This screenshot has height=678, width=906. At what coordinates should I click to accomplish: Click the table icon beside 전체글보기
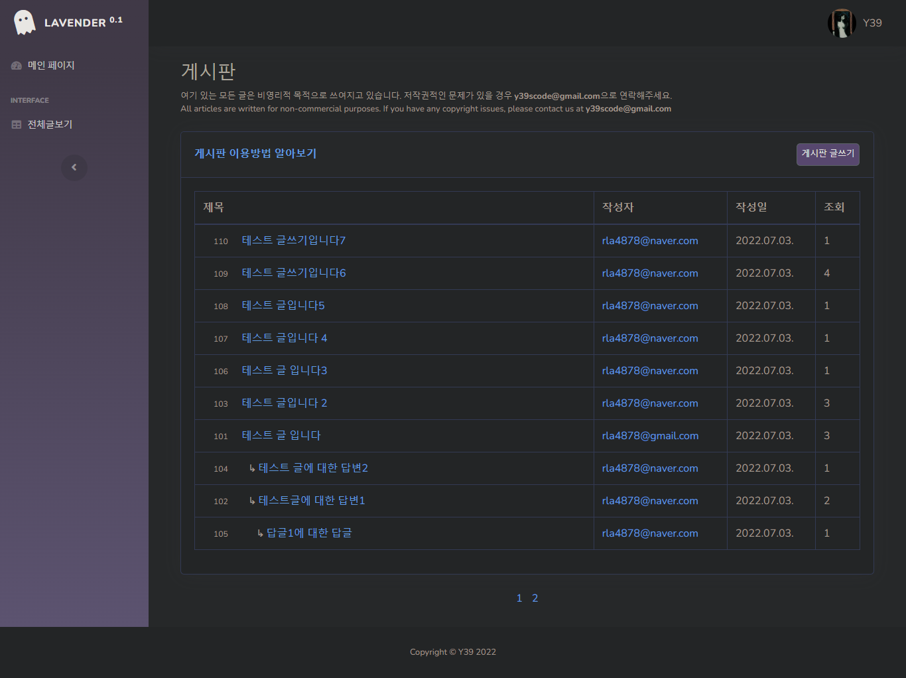(17, 125)
